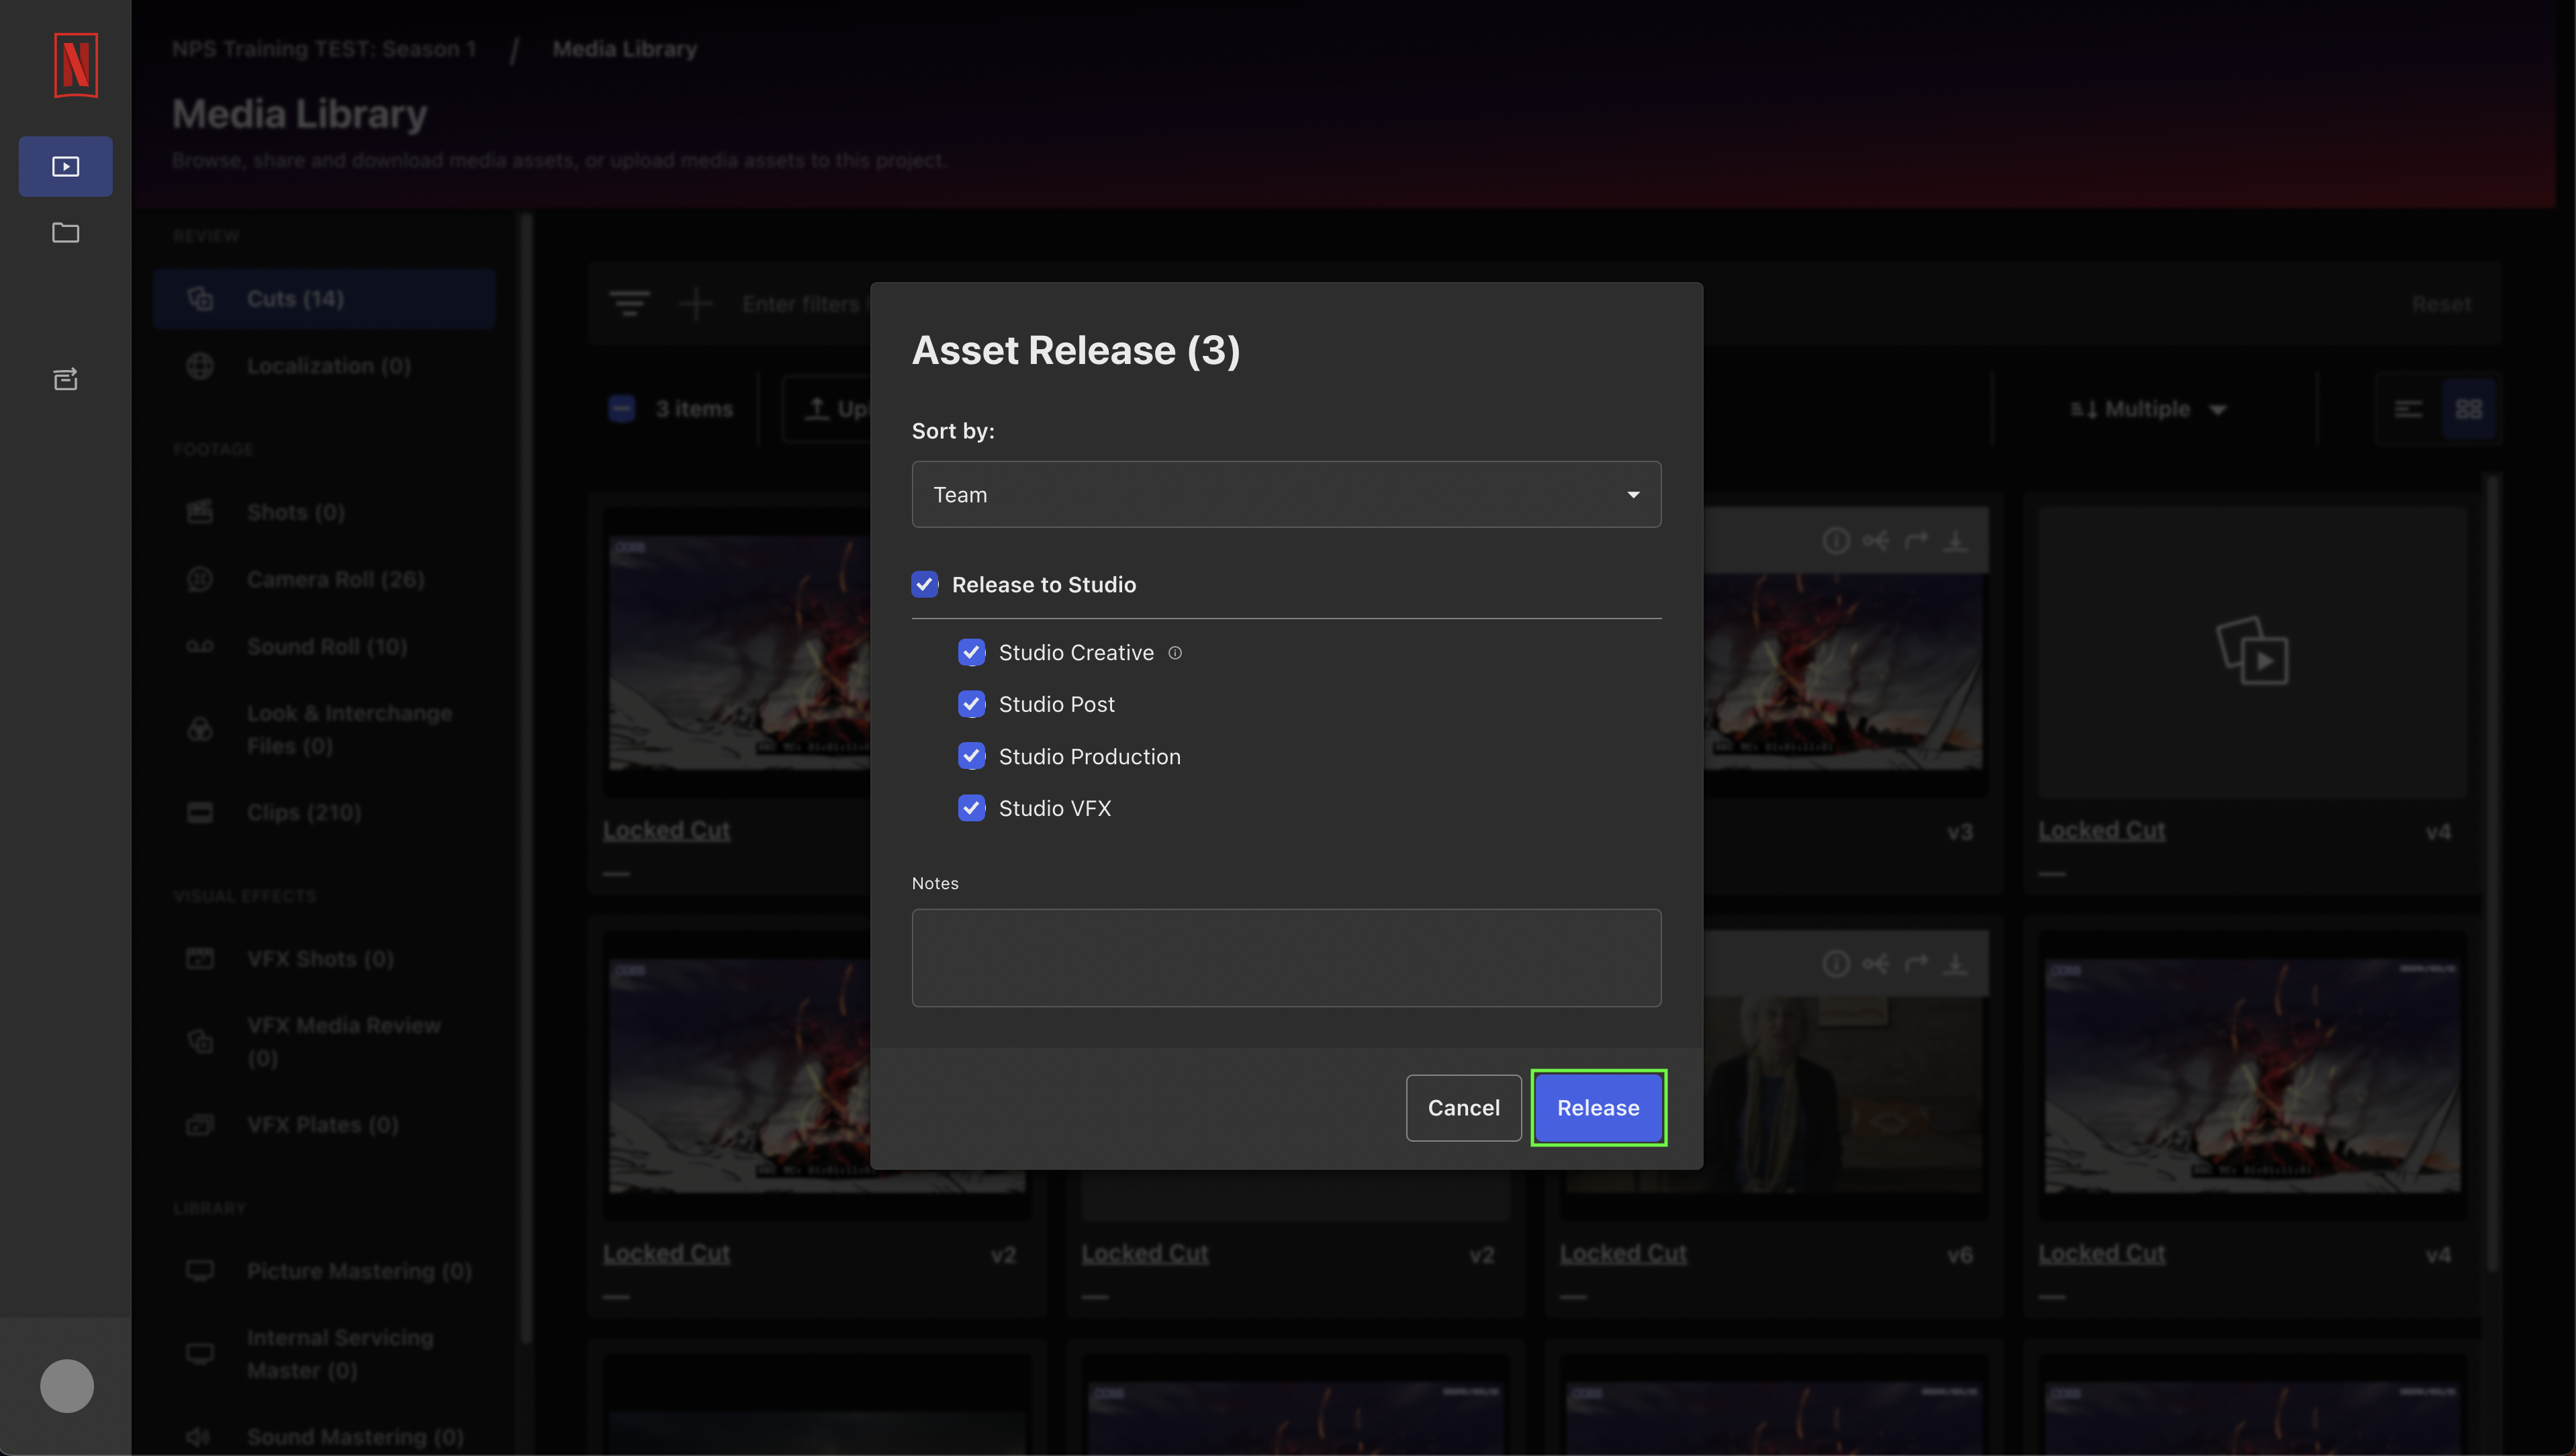This screenshot has height=1456, width=2576.
Task: Click the Enter filters input field
Action: pyautogui.click(x=805, y=304)
